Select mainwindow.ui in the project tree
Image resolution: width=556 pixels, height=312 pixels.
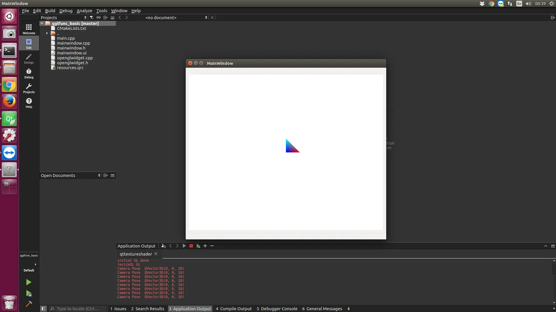71,53
